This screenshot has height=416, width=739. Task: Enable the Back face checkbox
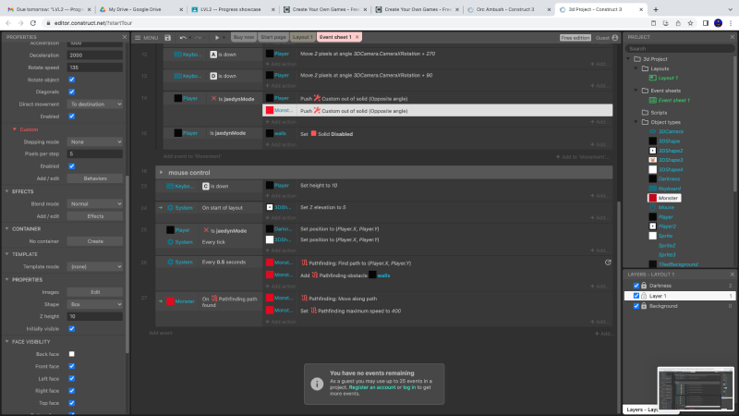tap(72, 354)
